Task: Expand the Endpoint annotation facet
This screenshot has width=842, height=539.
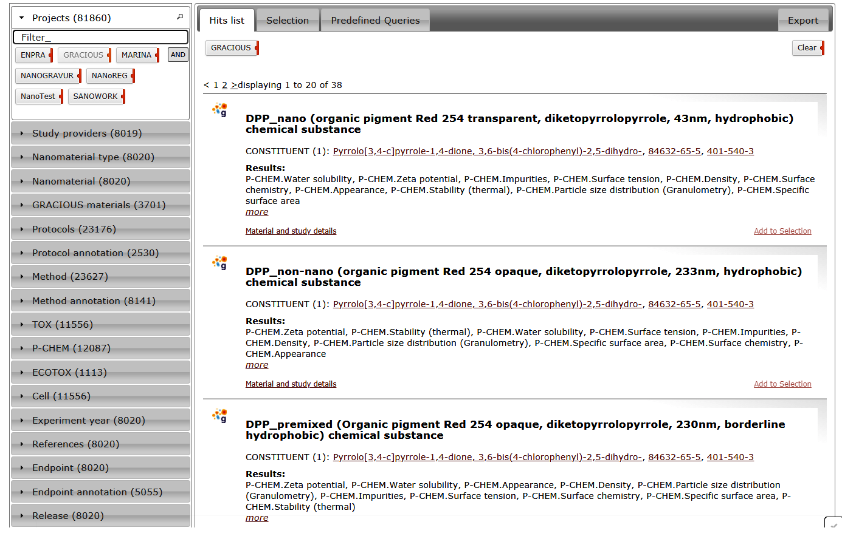Action: pos(97,492)
